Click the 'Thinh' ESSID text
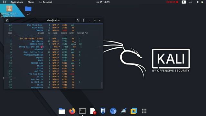The width and height of the screenshot is (206, 116). tap(40, 66)
